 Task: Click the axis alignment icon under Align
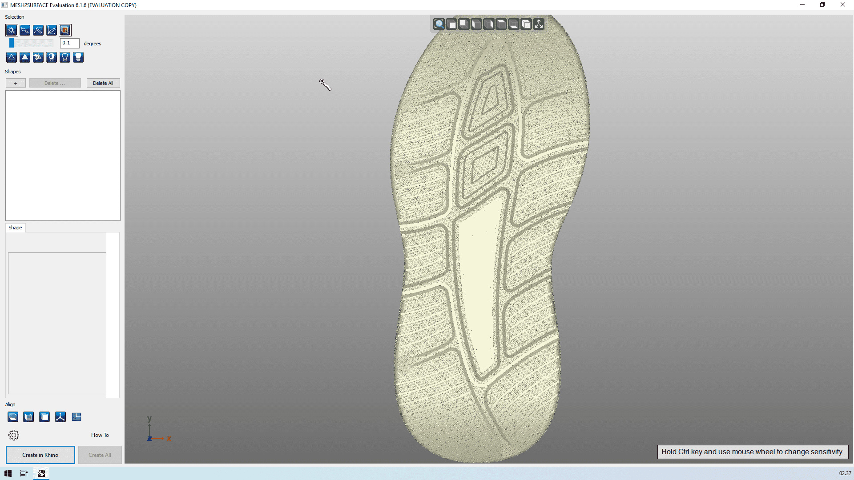tap(60, 417)
